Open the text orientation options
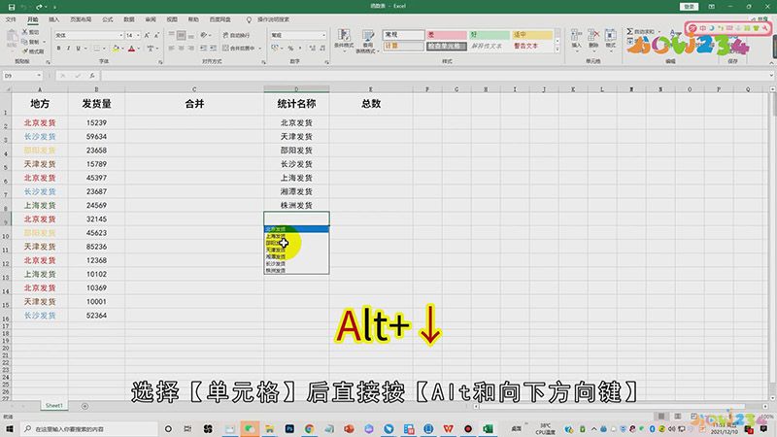777x437 pixels. click(204, 35)
